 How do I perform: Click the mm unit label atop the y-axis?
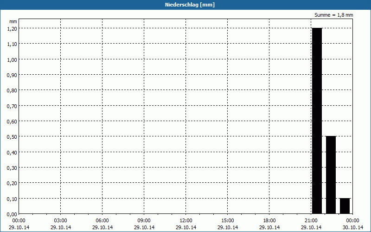(x=13, y=21)
